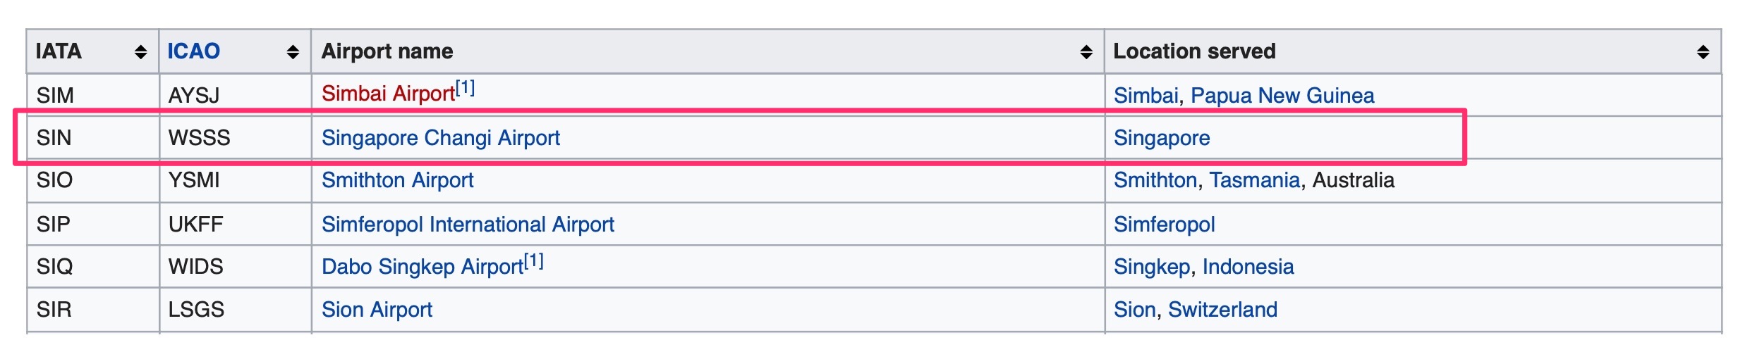The width and height of the screenshot is (1750, 359).
Task: Open Simferopol International Airport link
Action: pyautogui.click(x=468, y=225)
